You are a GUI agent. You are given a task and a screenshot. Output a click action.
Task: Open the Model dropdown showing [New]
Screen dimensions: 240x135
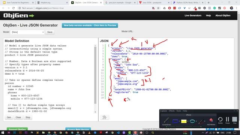coord(27,32)
